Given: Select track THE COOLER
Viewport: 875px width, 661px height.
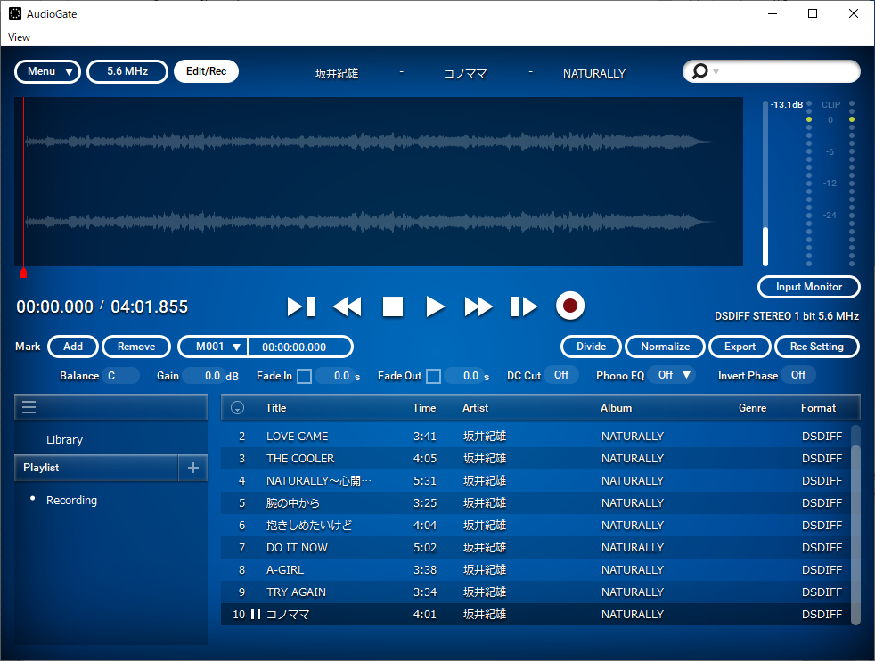Looking at the screenshot, I should click(536, 459).
